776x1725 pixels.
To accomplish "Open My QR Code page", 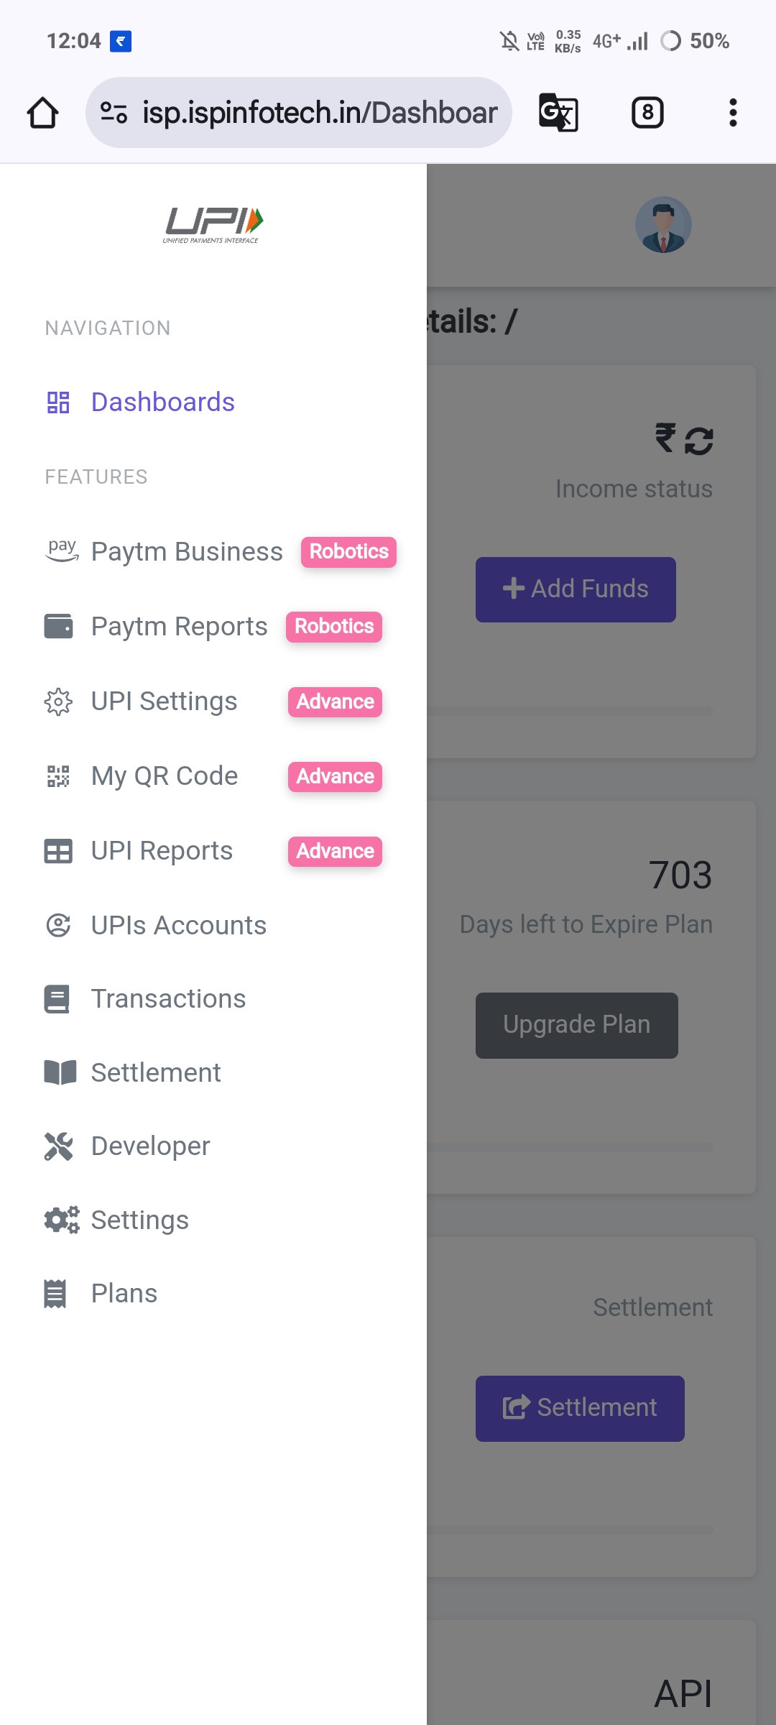I will 164,776.
